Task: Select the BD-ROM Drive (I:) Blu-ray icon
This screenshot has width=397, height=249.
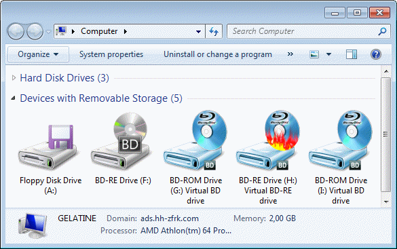Action: (x=341, y=140)
